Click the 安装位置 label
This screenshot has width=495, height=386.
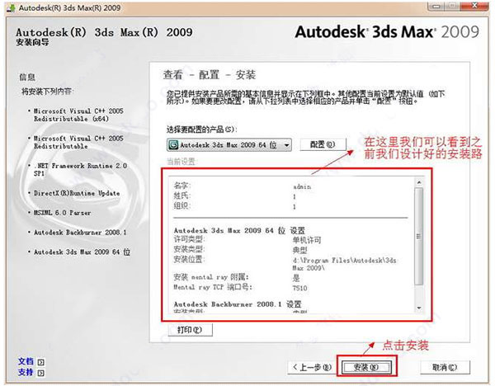[189, 259]
